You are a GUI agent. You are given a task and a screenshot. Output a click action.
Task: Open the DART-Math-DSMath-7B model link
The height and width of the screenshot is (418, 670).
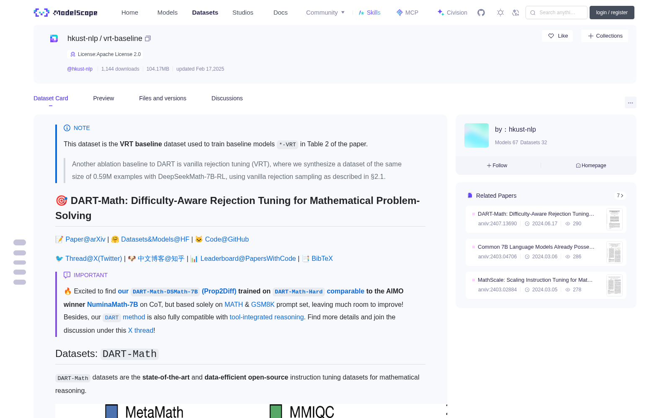click(x=165, y=292)
